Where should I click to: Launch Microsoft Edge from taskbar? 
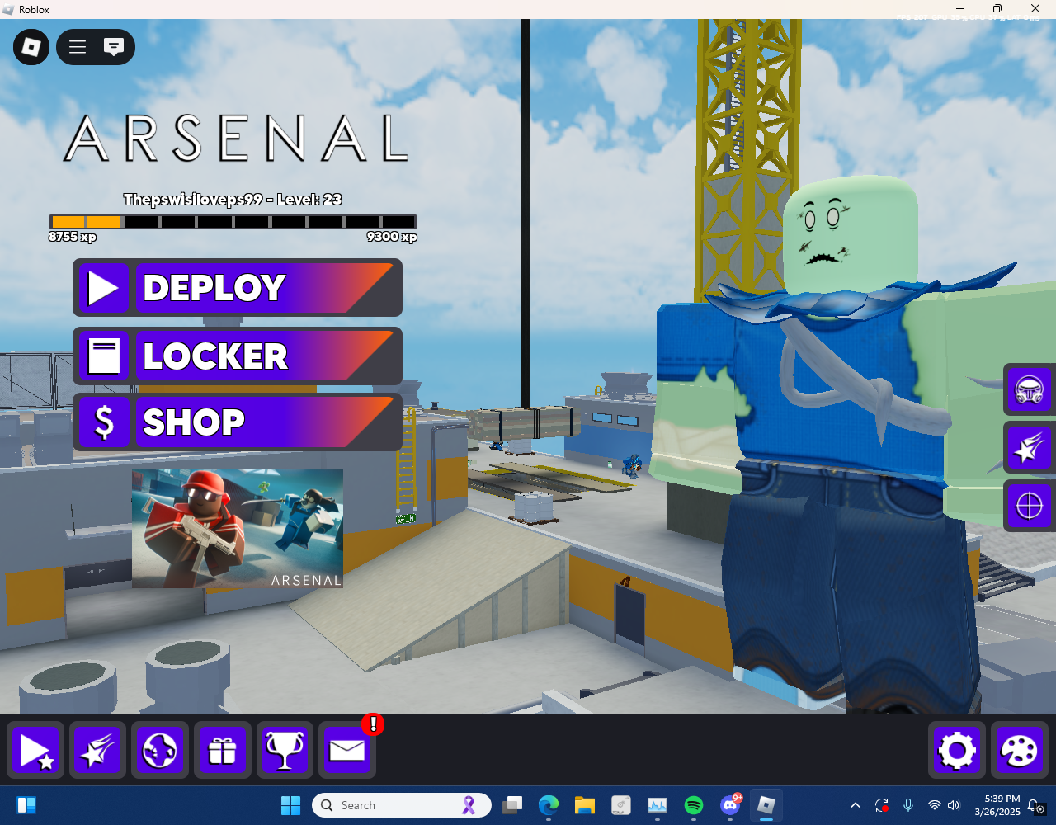click(x=549, y=805)
